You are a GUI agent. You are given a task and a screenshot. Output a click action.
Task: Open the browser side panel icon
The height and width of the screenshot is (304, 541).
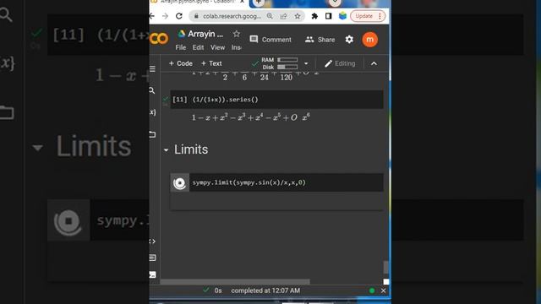[x=328, y=16]
